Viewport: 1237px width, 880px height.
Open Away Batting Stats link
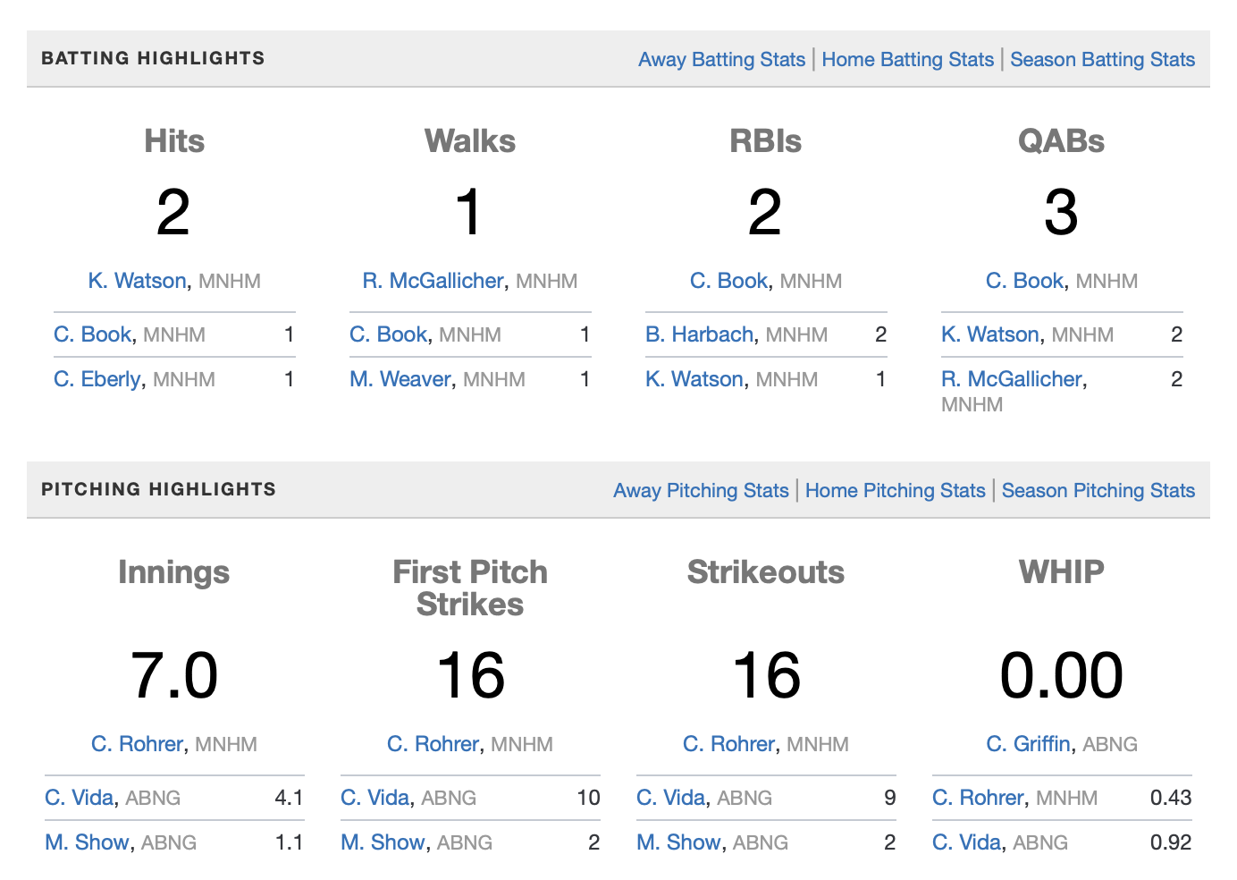click(x=721, y=60)
